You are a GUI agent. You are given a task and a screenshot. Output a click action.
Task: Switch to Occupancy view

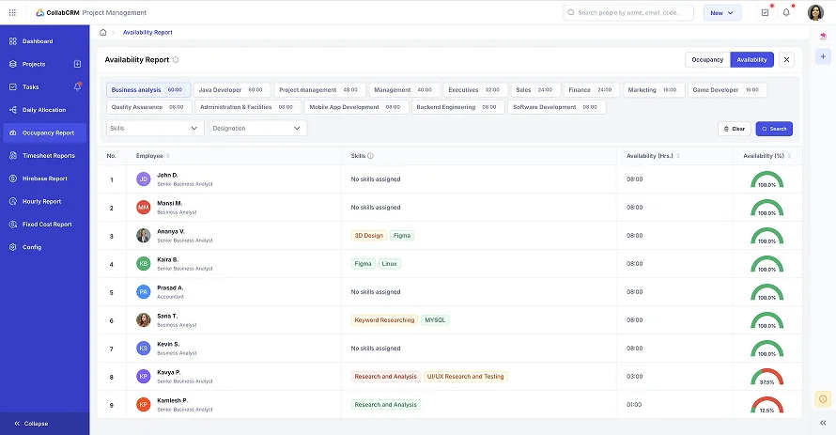tap(707, 60)
